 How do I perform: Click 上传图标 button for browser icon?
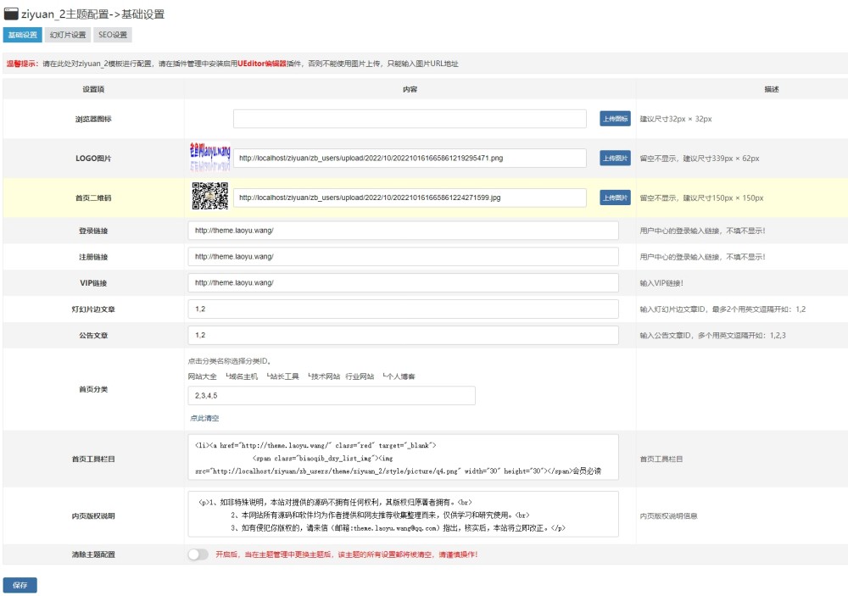pyautogui.click(x=615, y=119)
